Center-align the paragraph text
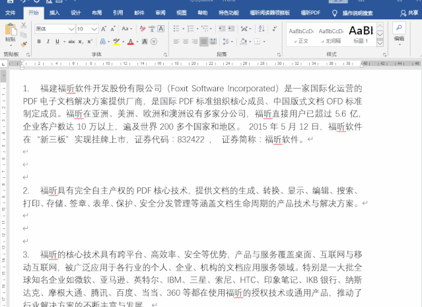 coord(186,42)
